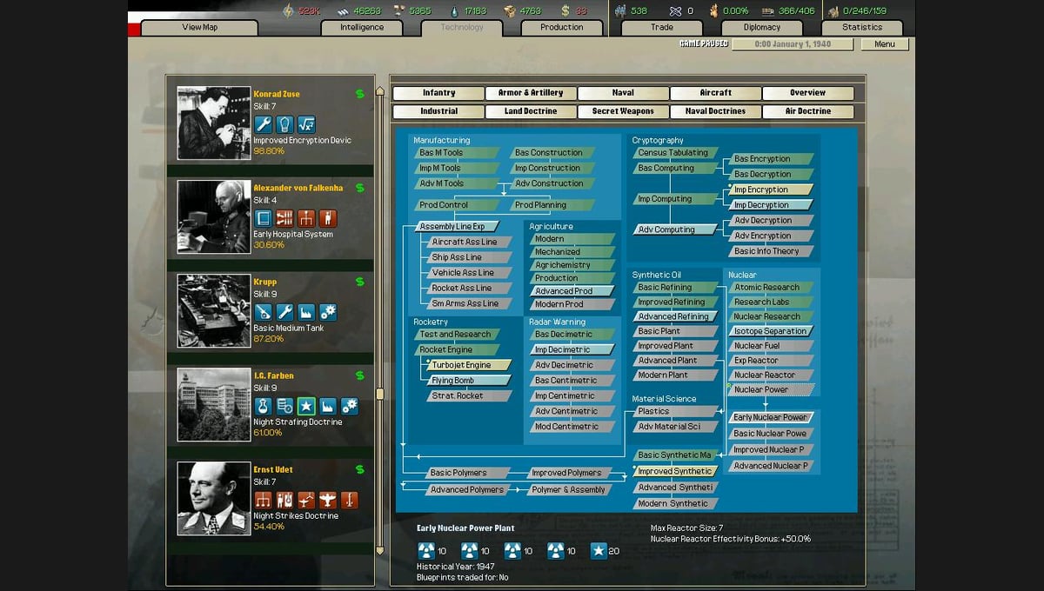
Task: Switch to the Diplomacy tab
Action: tap(762, 28)
